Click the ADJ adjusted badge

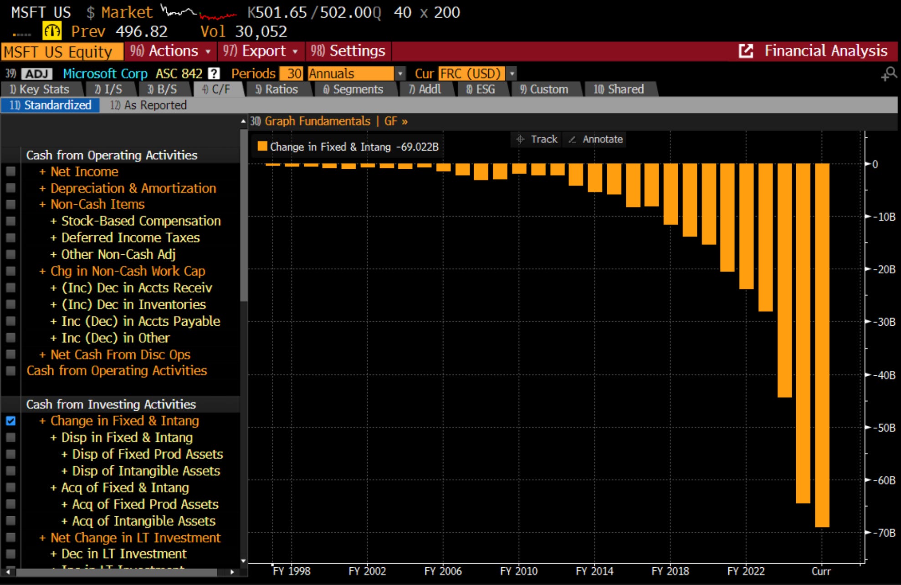36,74
